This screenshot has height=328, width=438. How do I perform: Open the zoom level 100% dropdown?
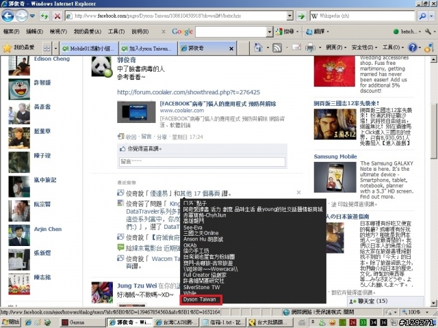click(x=427, y=312)
